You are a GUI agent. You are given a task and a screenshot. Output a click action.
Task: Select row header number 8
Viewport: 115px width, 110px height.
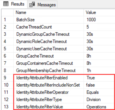tap(7, 70)
